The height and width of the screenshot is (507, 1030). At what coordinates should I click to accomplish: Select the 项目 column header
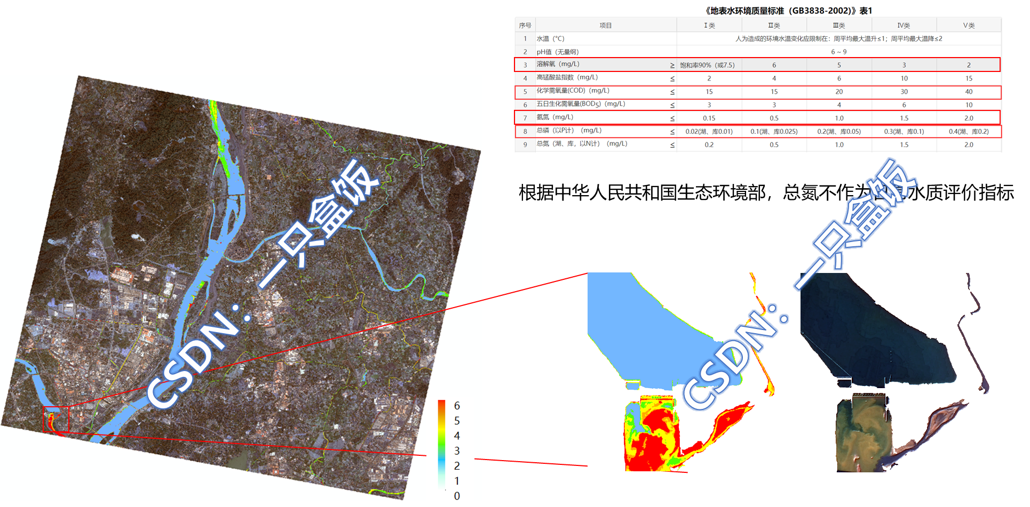tap(605, 26)
